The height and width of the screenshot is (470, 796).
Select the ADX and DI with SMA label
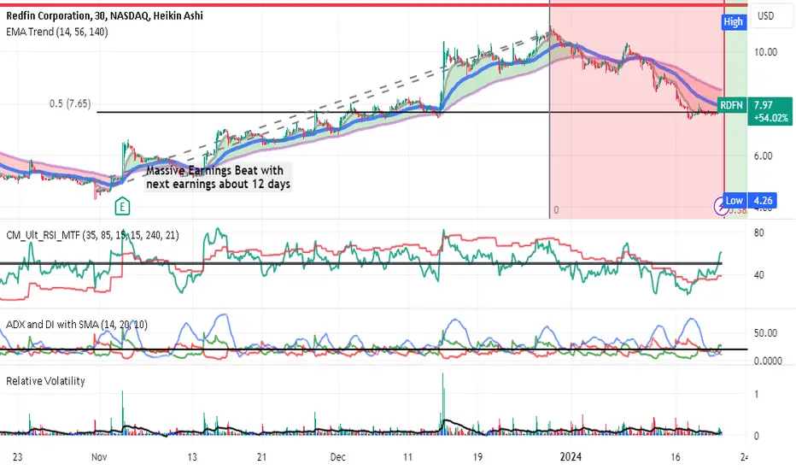pos(77,324)
